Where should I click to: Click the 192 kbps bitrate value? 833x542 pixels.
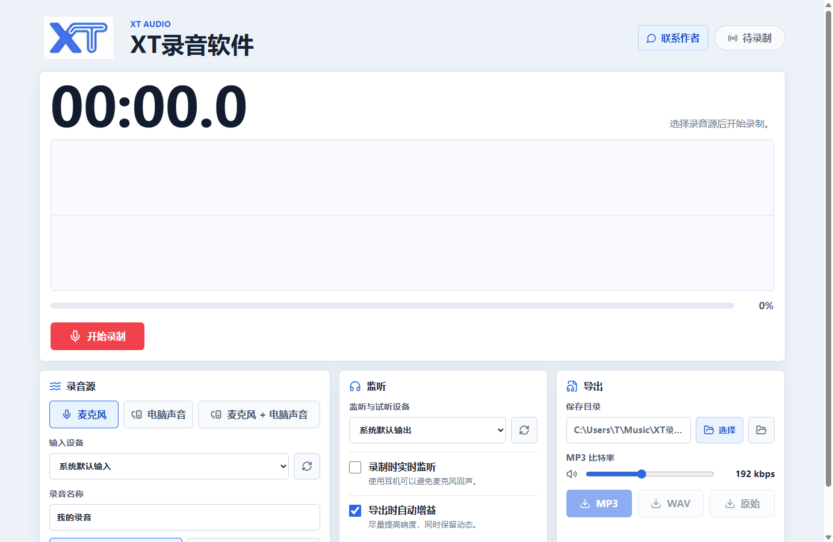click(755, 474)
